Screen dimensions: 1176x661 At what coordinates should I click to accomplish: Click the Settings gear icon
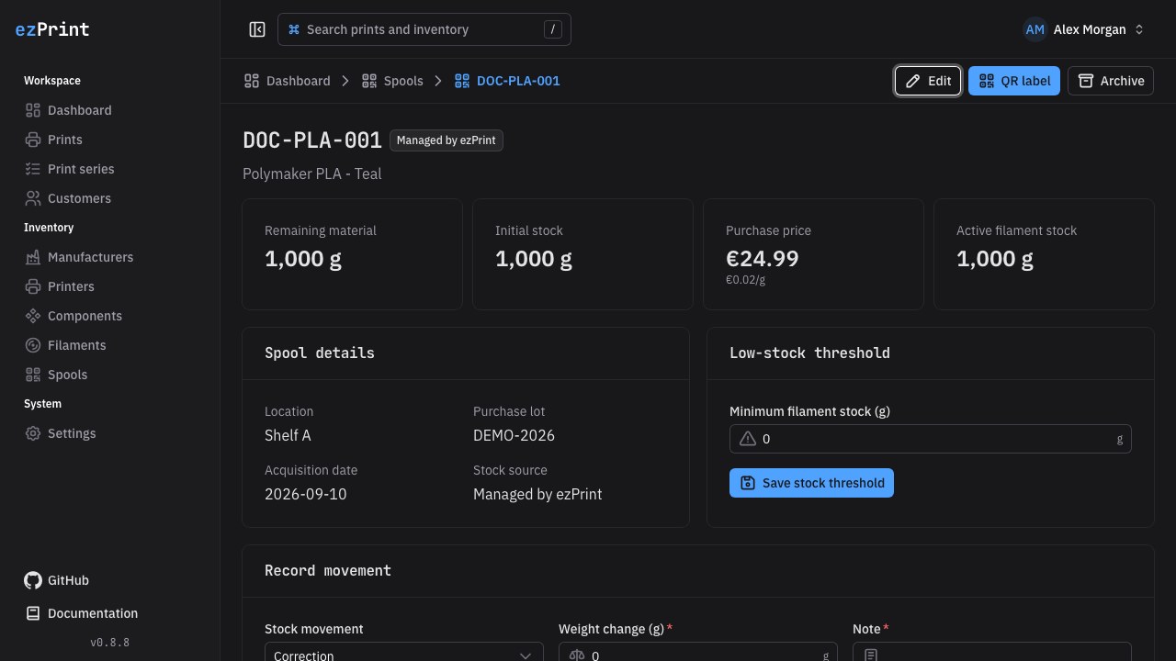tap(33, 433)
